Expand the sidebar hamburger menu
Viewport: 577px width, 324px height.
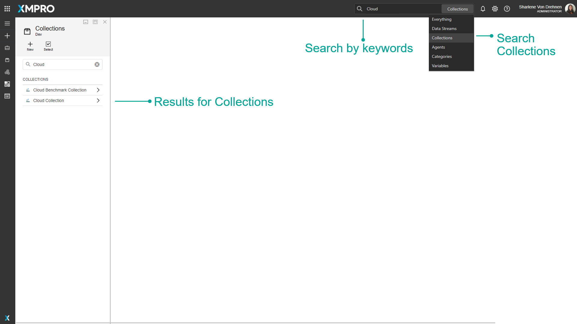tap(7, 23)
